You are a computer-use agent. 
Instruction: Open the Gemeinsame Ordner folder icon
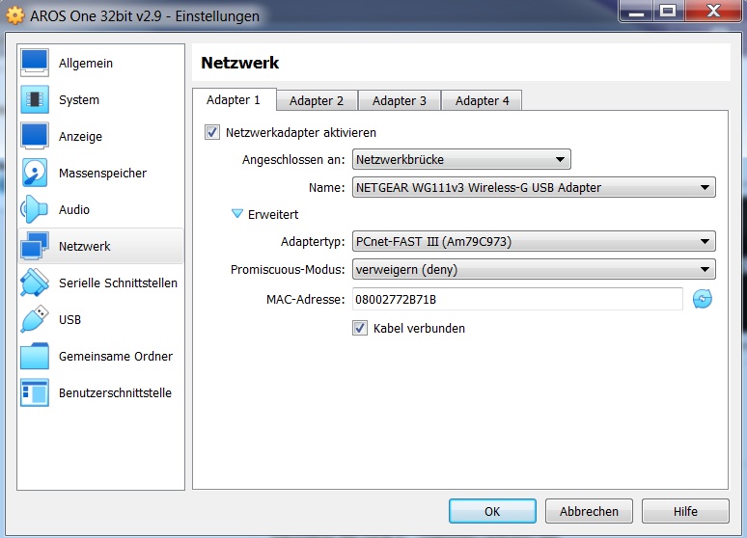(x=35, y=356)
